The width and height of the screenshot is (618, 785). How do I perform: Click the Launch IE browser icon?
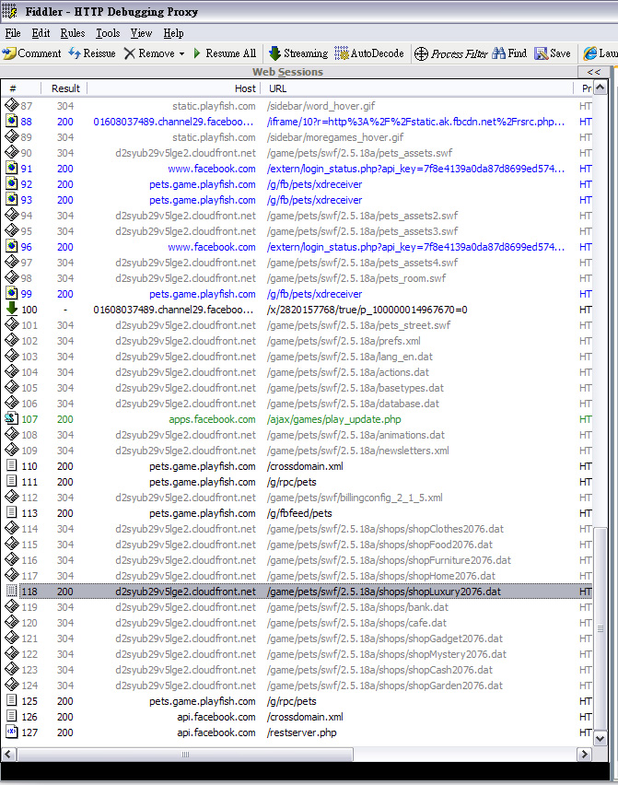(590, 53)
